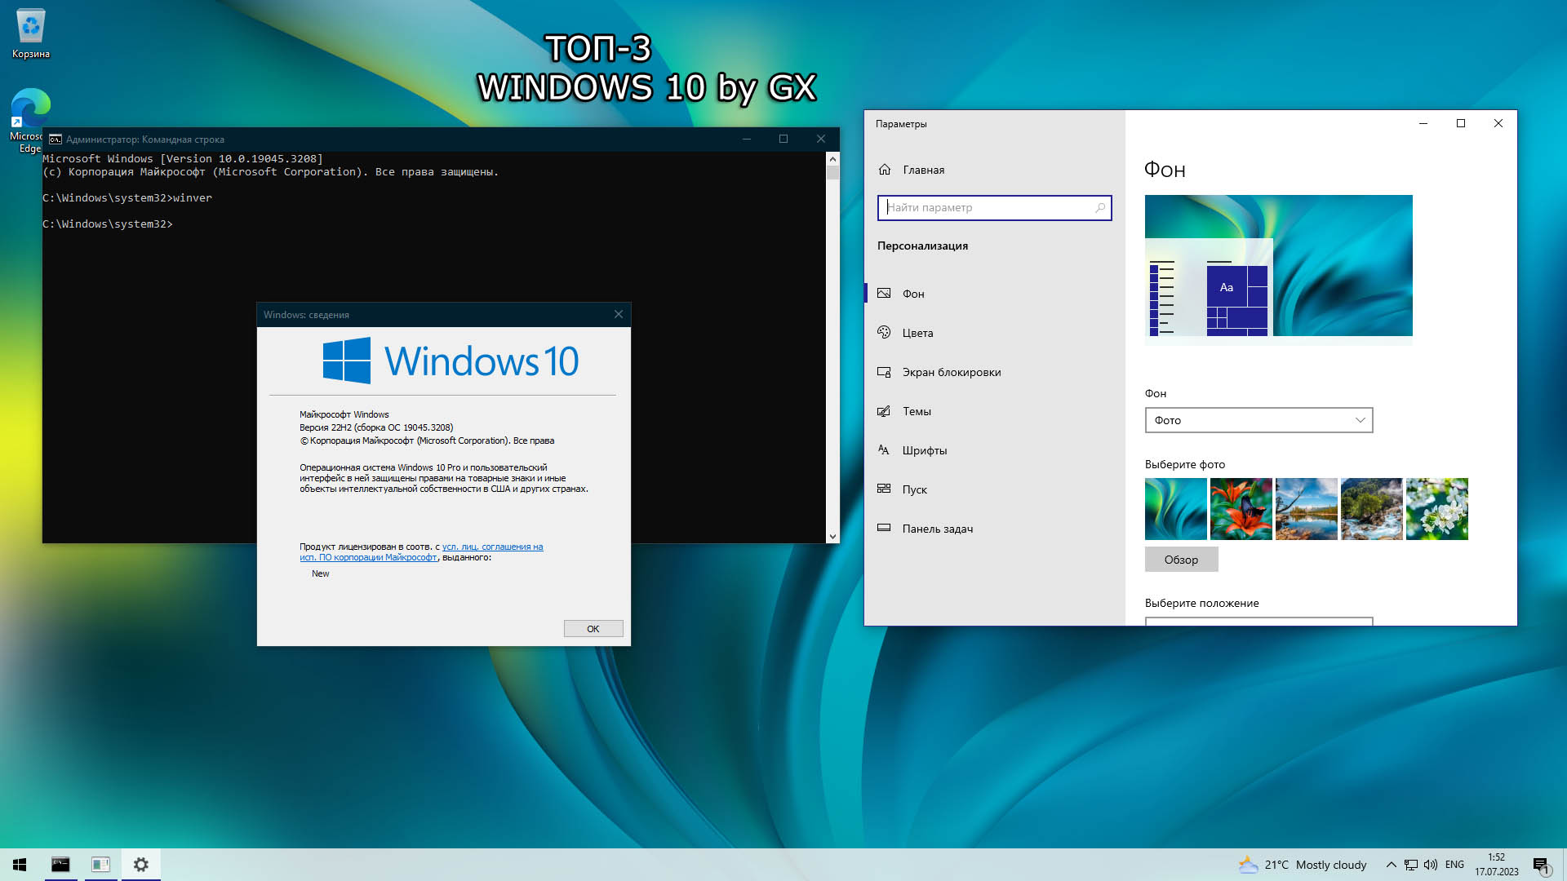Choose the orange flower wallpaper thumbnail
Screen dimensions: 1567x881
point(1241,509)
